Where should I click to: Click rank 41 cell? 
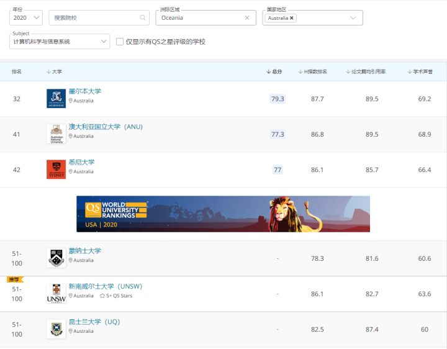coord(17,134)
